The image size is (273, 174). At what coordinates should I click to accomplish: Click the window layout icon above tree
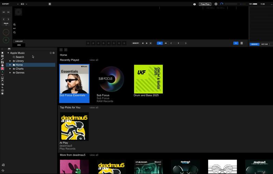click(x=9, y=49)
